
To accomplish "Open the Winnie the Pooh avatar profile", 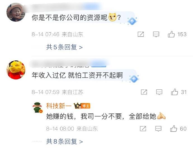I will click(16, 70).
